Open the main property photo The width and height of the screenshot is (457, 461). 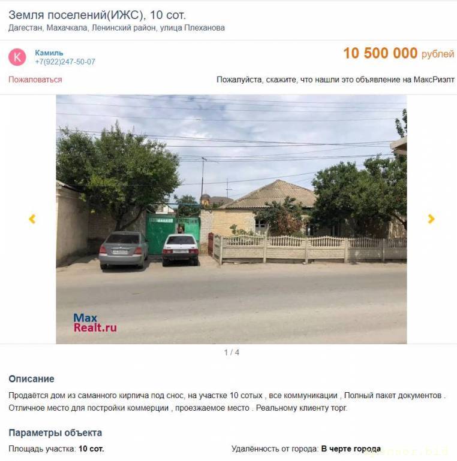(231, 219)
